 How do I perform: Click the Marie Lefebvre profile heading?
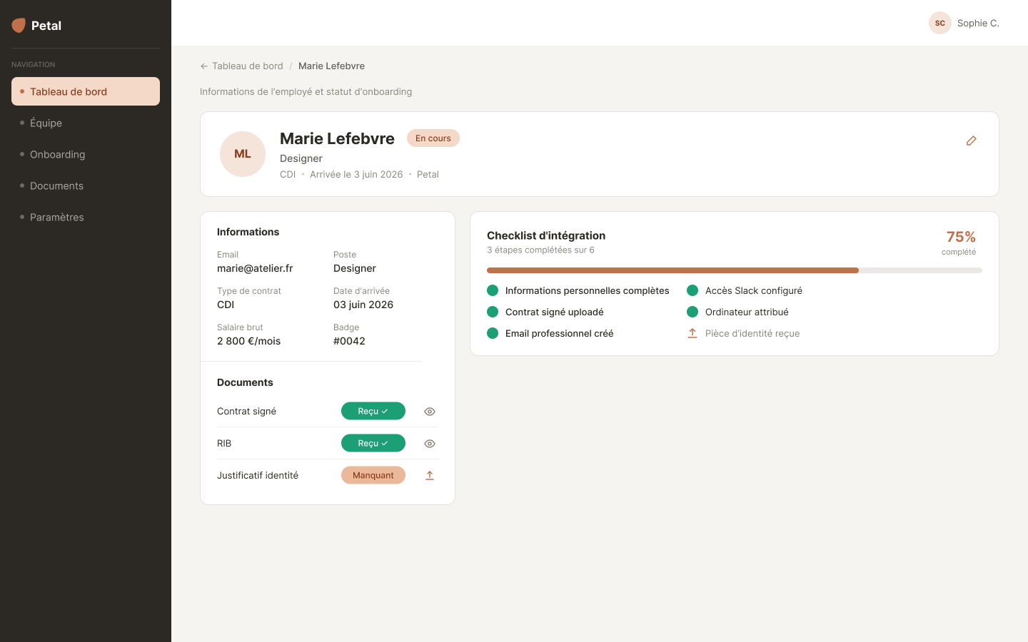337,138
